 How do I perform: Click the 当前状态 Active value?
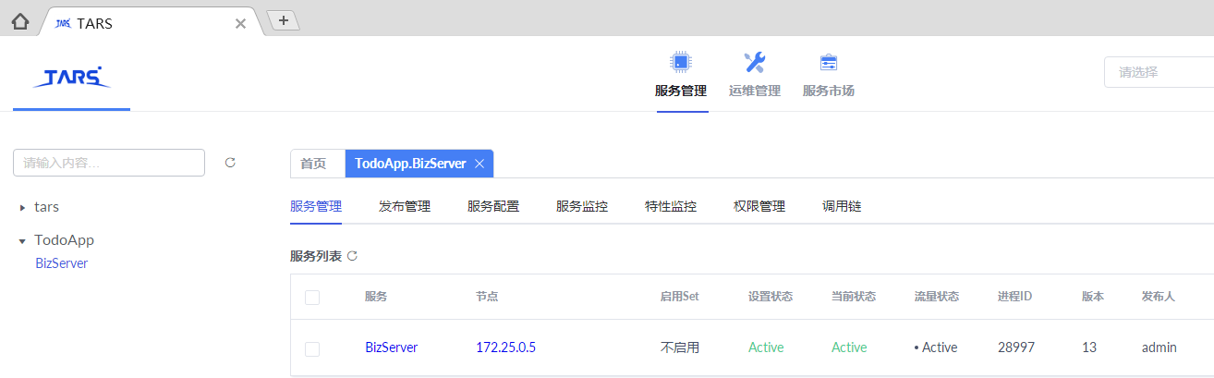pyautogui.click(x=849, y=348)
